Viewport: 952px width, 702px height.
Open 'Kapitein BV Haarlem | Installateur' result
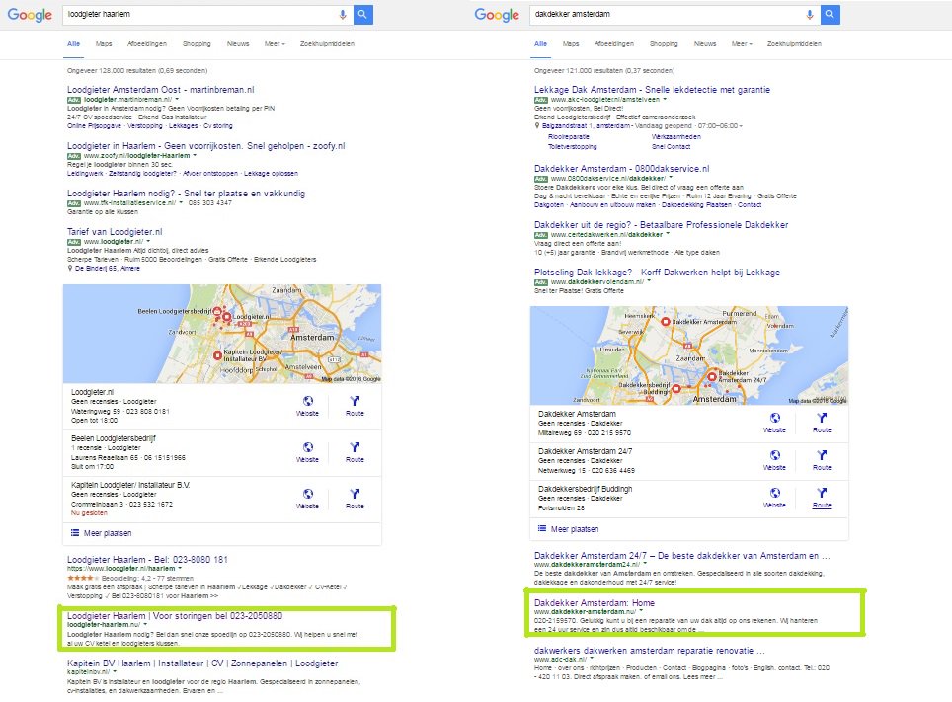point(202,663)
